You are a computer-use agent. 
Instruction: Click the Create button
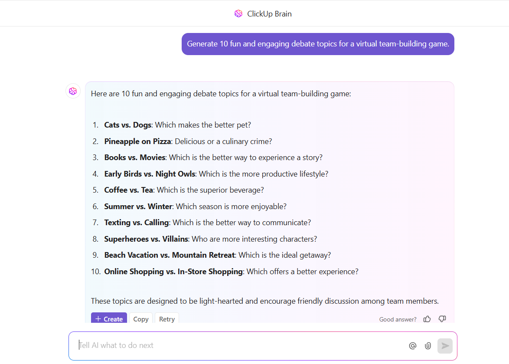coord(109,319)
